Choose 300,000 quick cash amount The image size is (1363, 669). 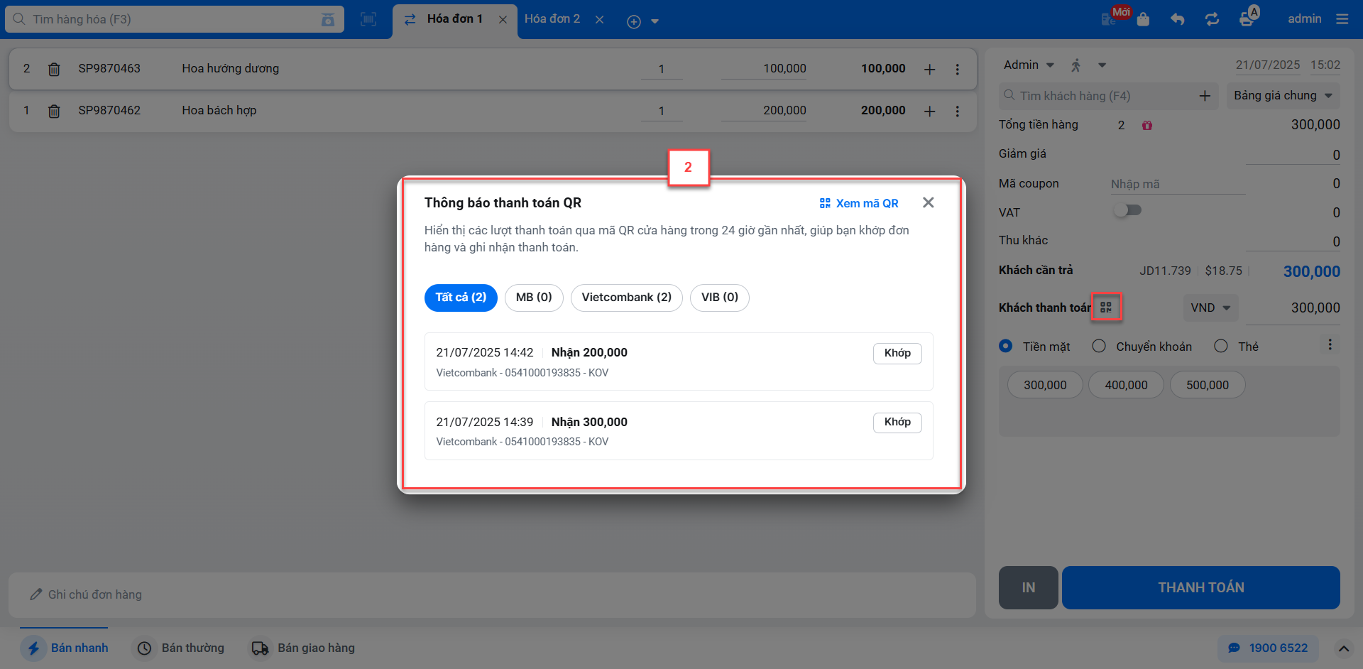pos(1045,385)
